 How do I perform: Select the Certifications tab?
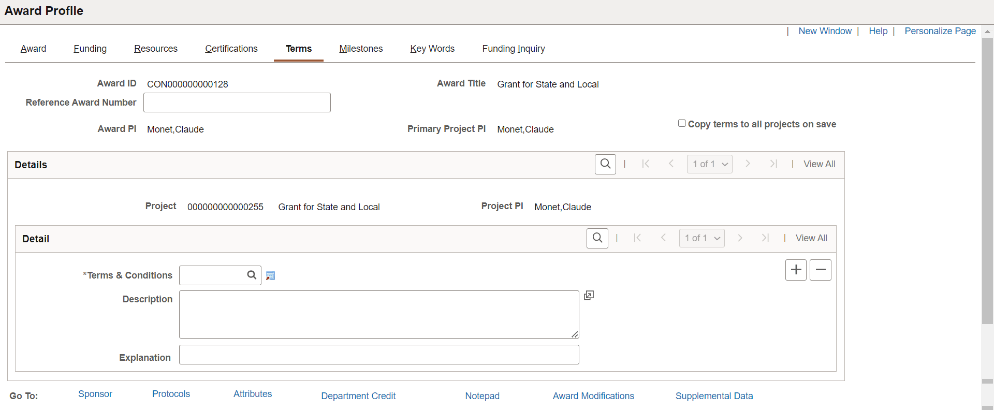point(231,49)
